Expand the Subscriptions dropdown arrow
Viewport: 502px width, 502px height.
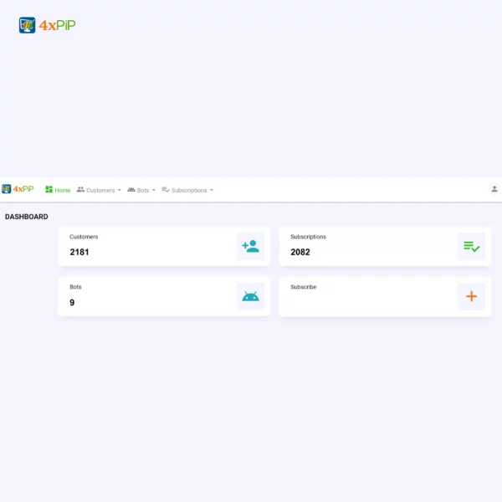[x=212, y=191]
